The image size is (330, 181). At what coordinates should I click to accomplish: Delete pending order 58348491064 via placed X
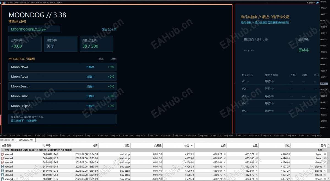[x=325, y=175]
